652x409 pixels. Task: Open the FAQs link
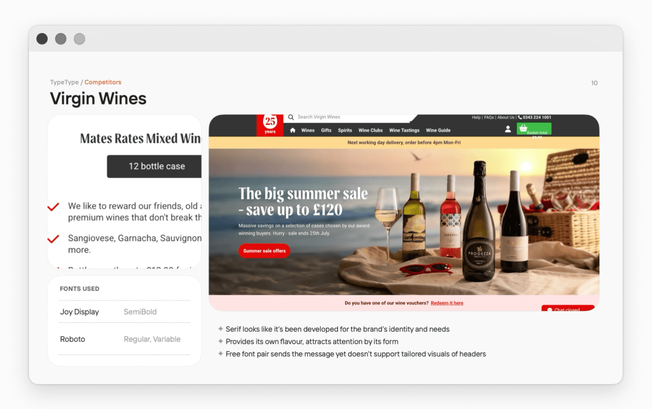489,117
